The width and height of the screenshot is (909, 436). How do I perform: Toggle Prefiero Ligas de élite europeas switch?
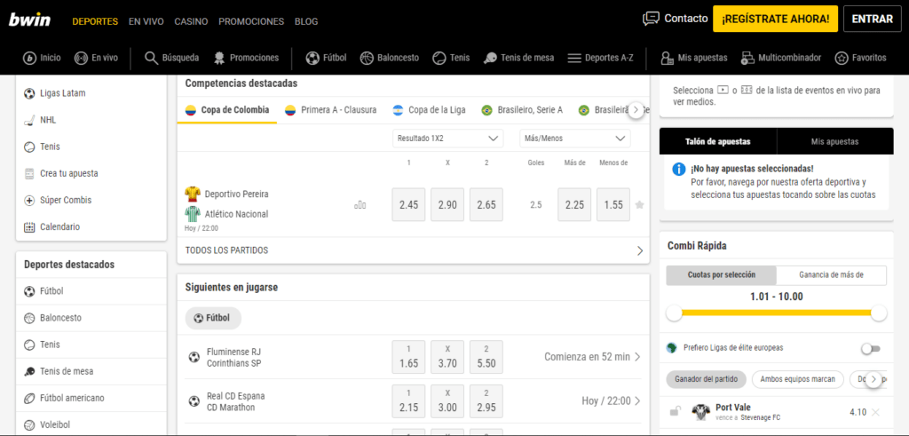[871, 348]
